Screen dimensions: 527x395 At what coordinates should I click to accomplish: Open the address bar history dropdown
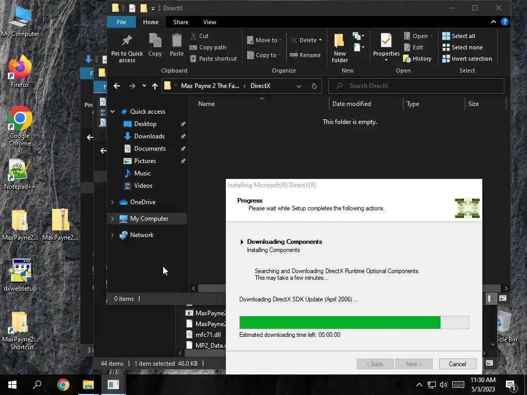299,86
